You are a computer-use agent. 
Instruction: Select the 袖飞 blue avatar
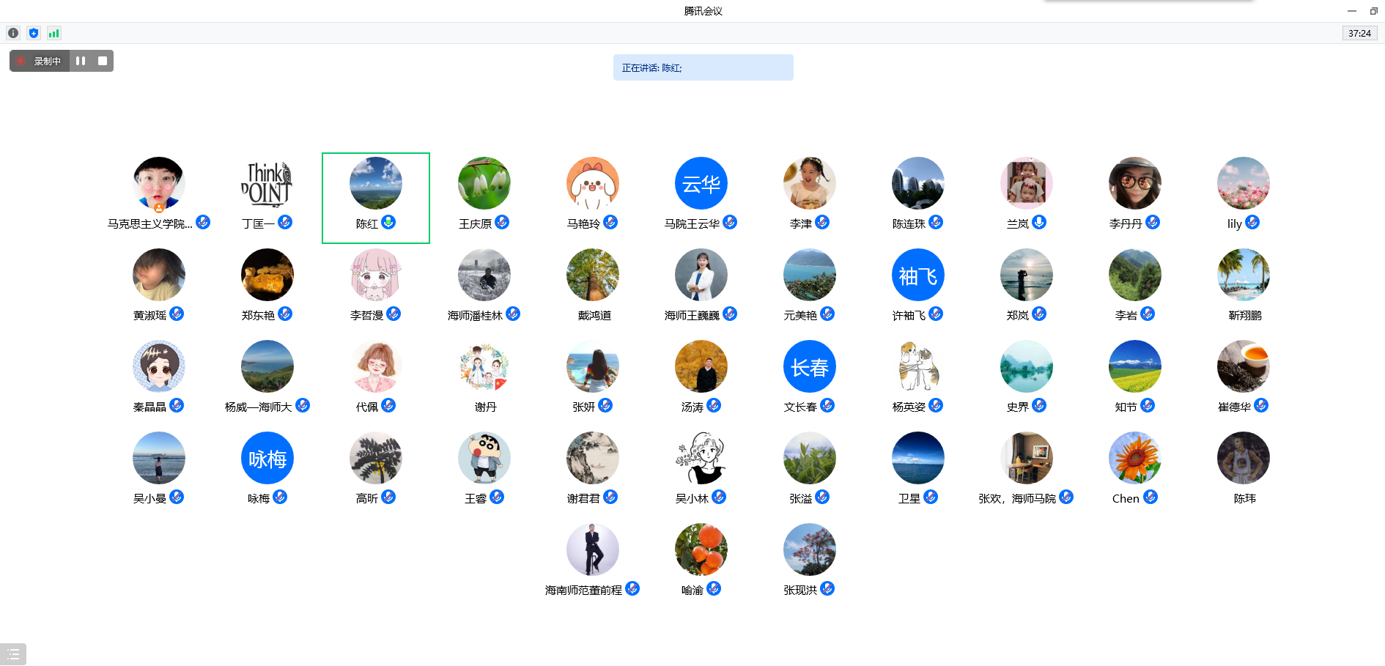click(917, 275)
